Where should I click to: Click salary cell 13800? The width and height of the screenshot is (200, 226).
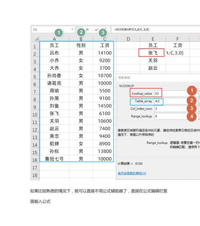(105, 151)
